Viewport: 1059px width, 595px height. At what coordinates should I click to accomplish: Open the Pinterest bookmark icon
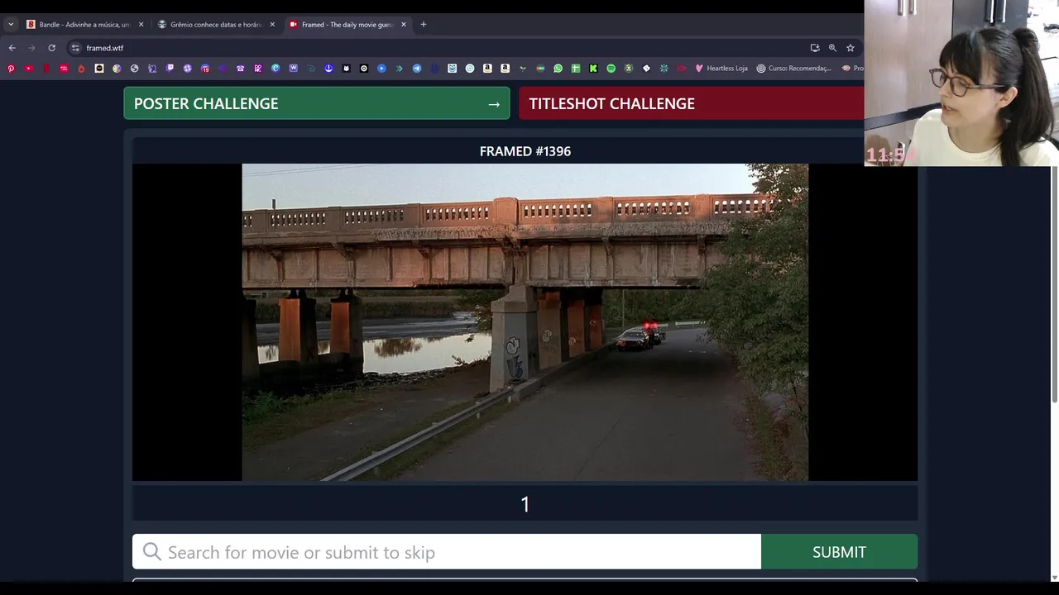coord(11,69)
